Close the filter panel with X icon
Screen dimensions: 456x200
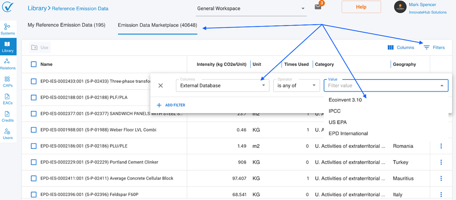click(x=160, y=85)
